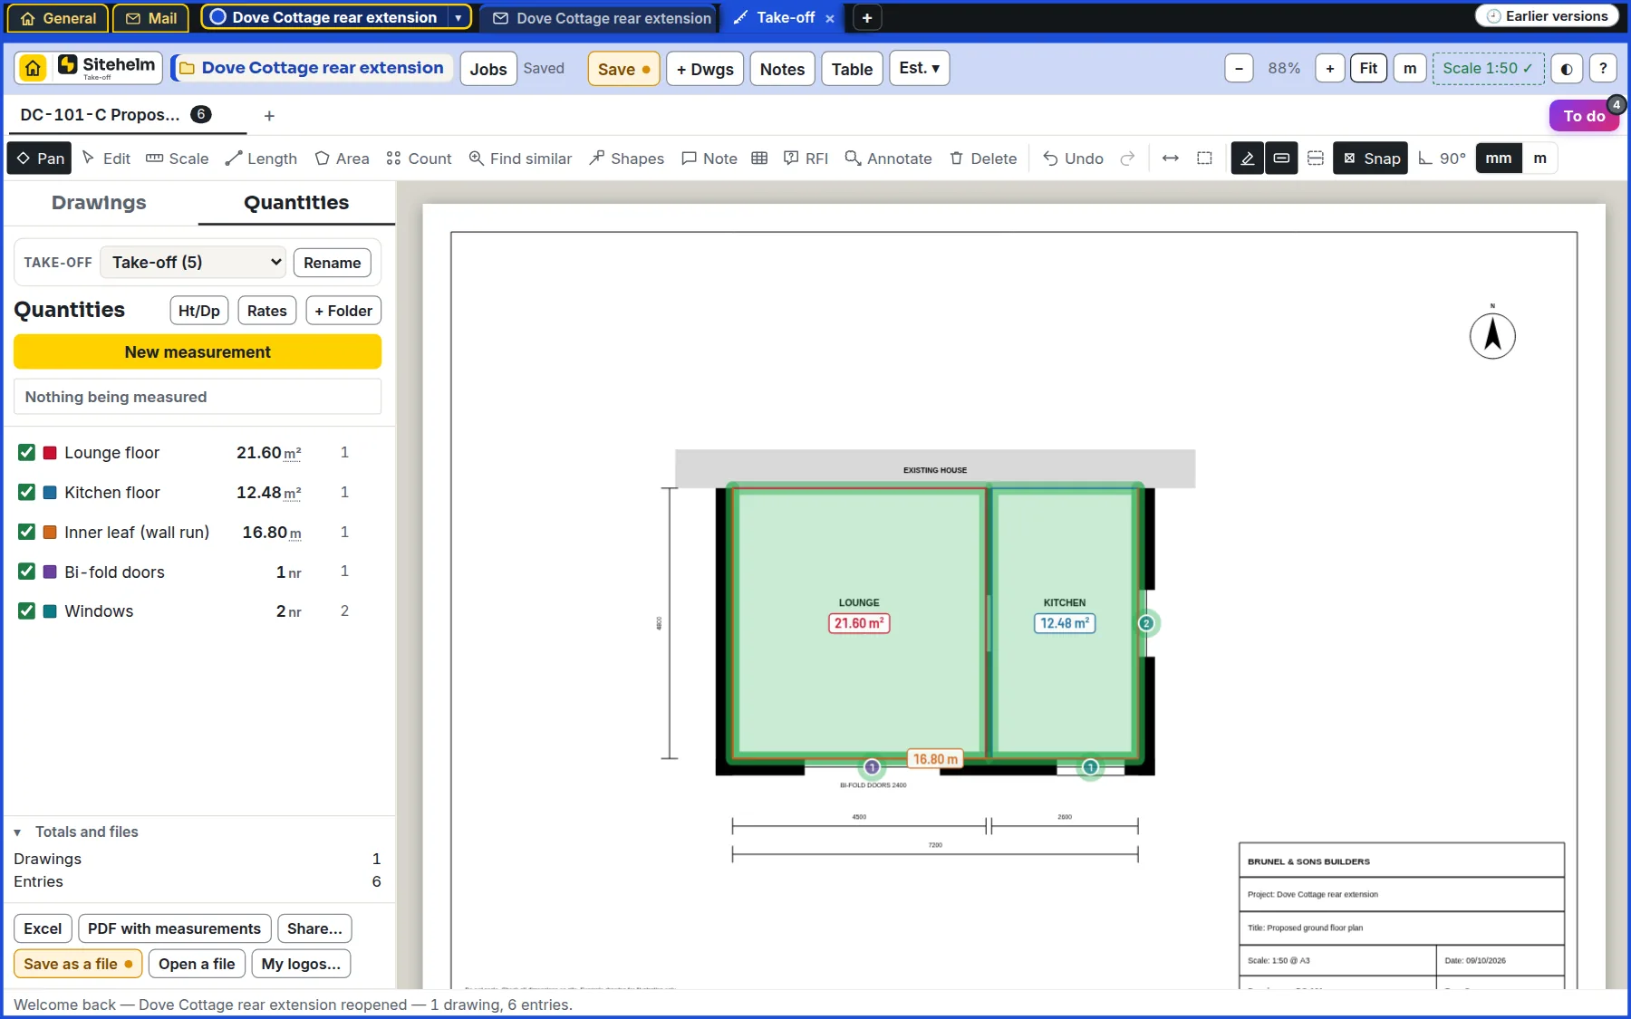1631x1019 pixels.
Task: Open Earlier versions
Action: pyautogui.click(x=1547, y=16)
